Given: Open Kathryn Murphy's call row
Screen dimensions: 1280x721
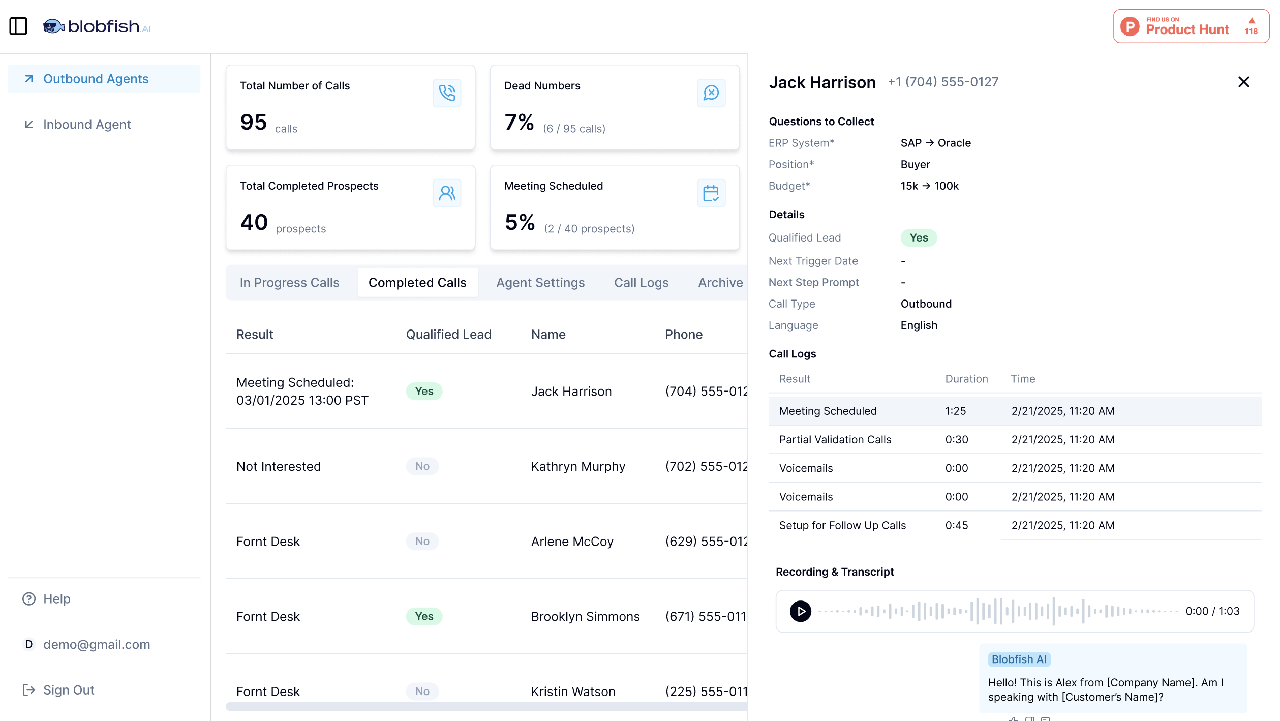Looking at the screenshot, I should (578, 466).
